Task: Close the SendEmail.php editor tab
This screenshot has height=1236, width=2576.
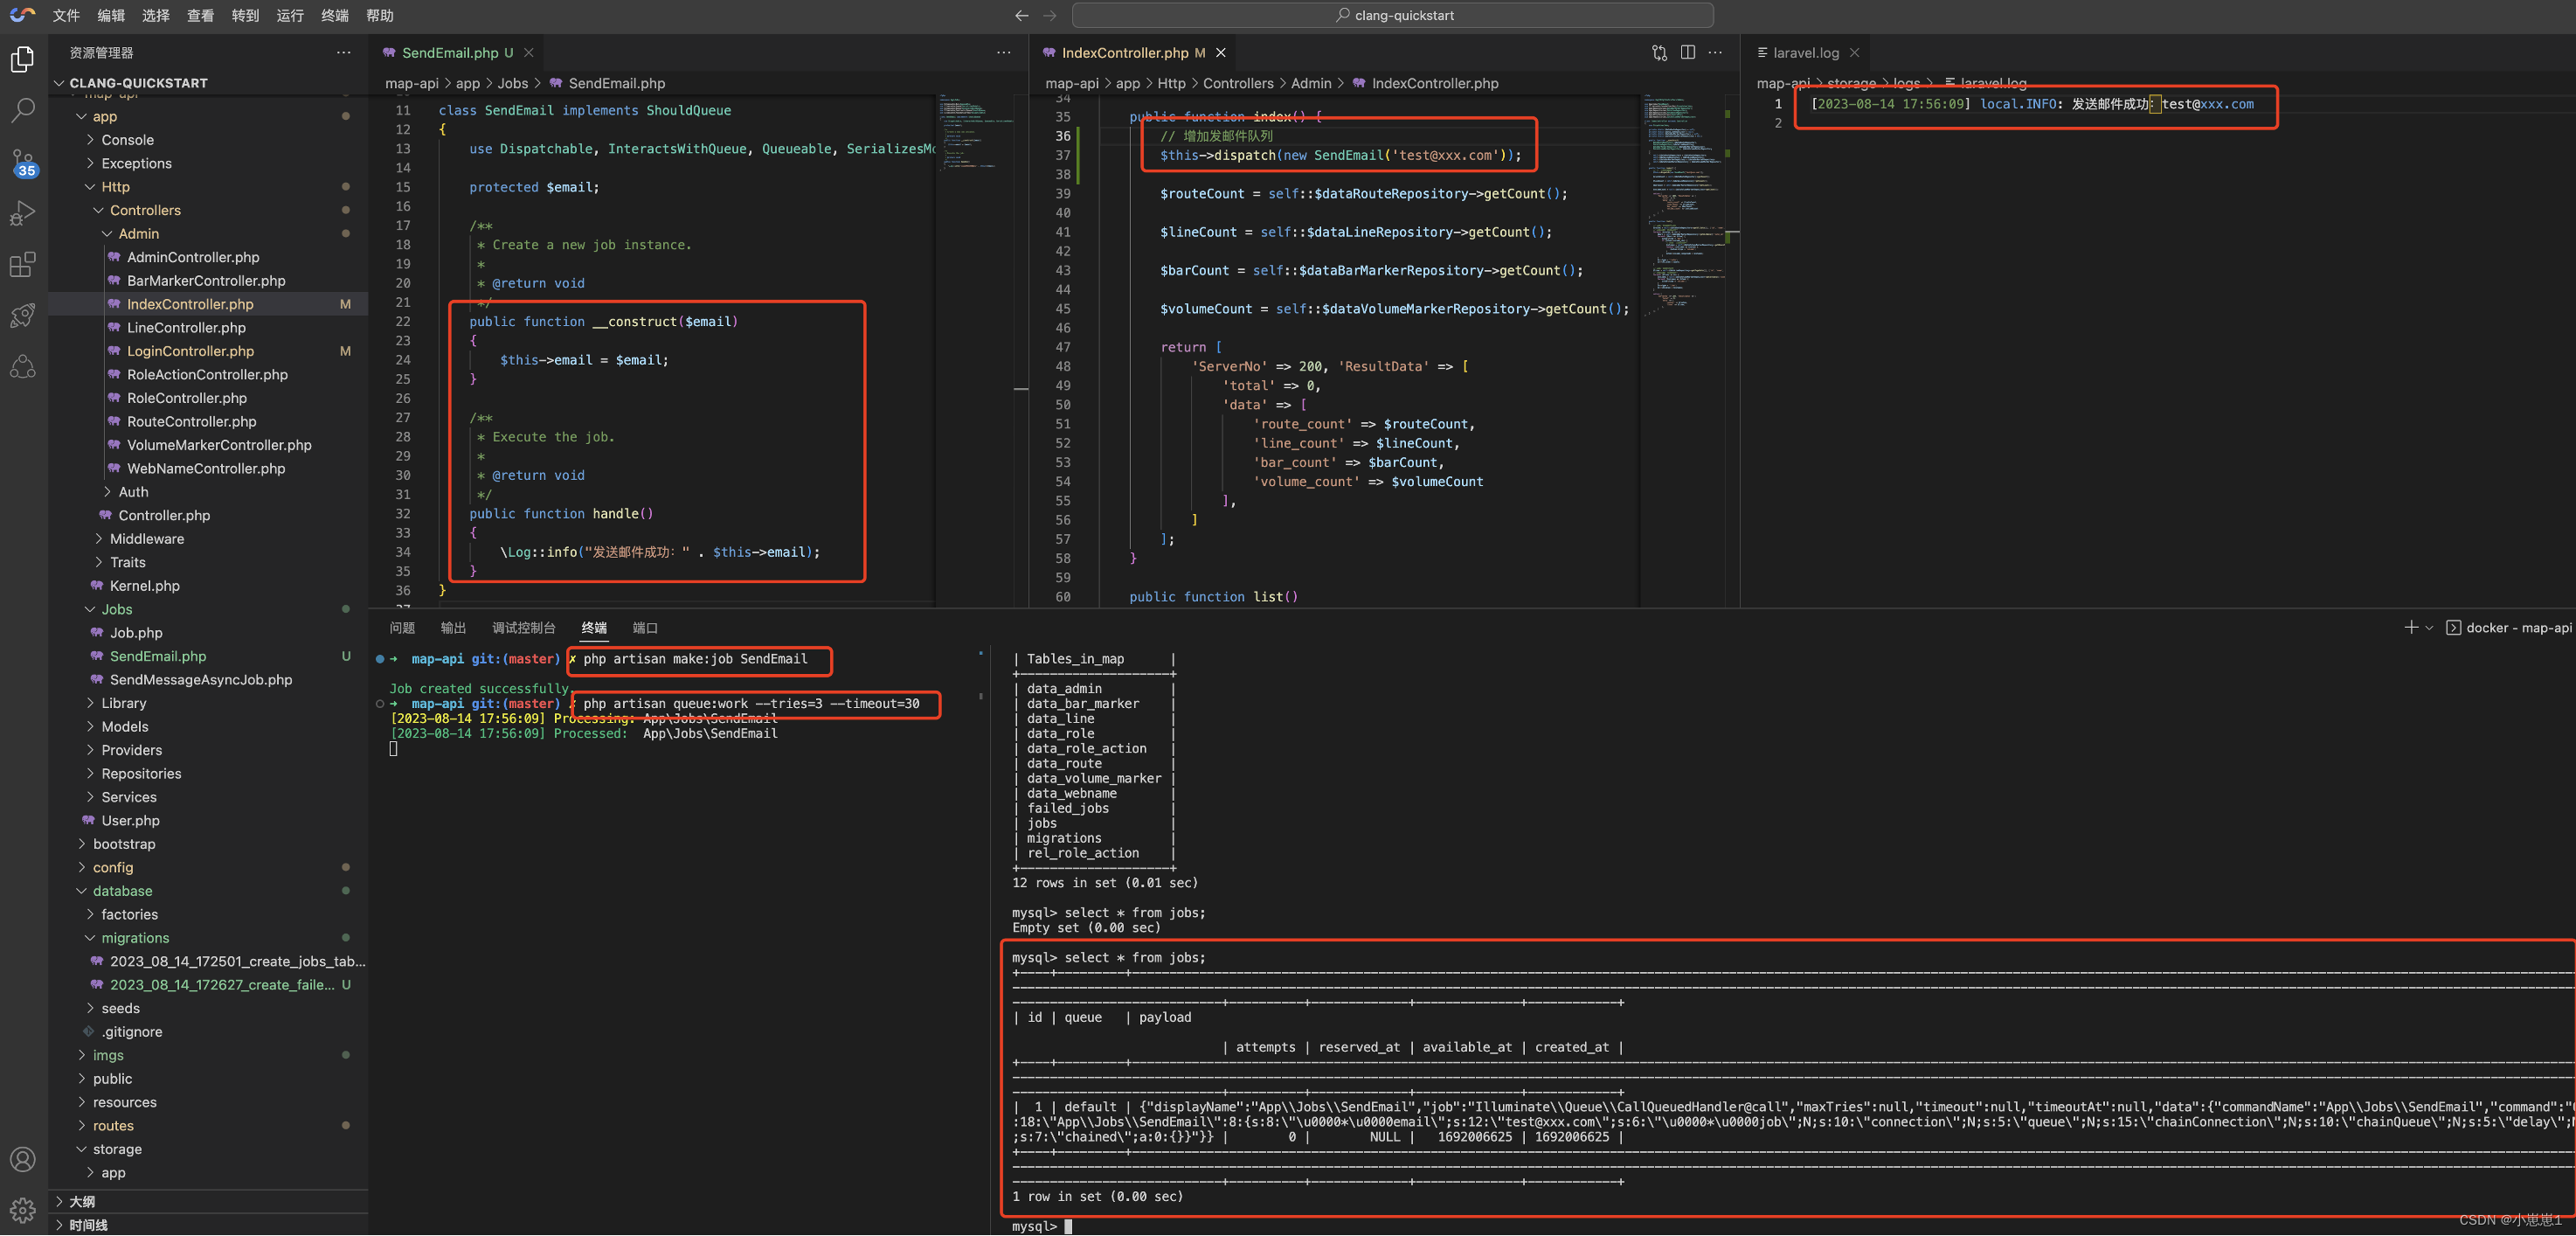Action: pyautogui.click(x=529, y=53)
